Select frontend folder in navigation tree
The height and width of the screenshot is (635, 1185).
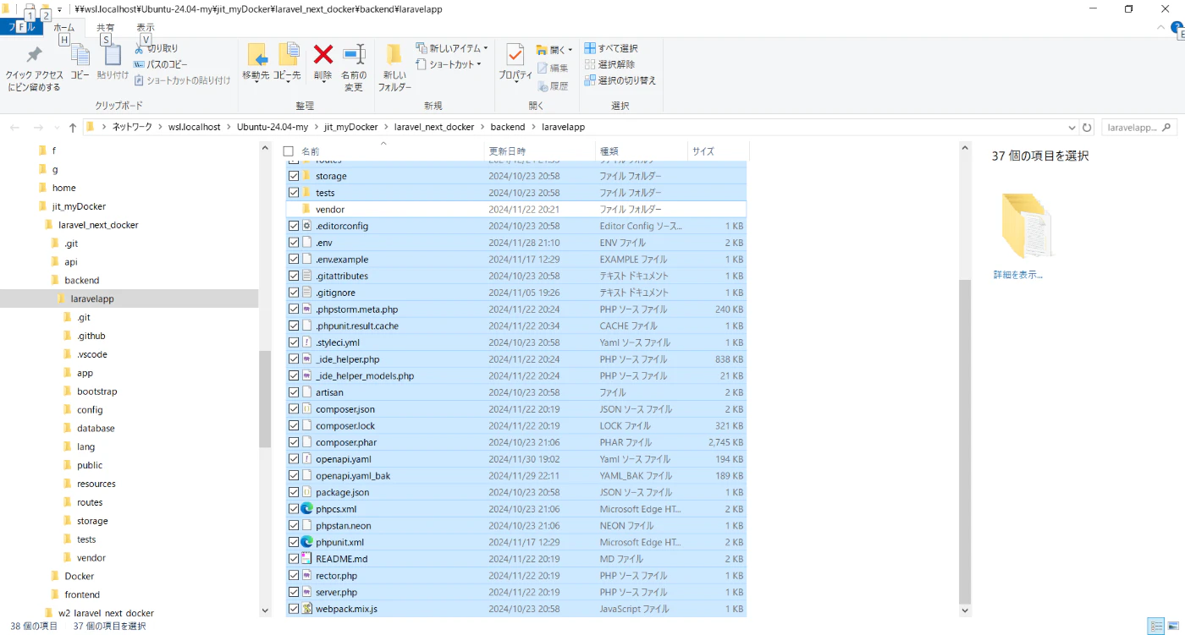[x=82, y=594]
